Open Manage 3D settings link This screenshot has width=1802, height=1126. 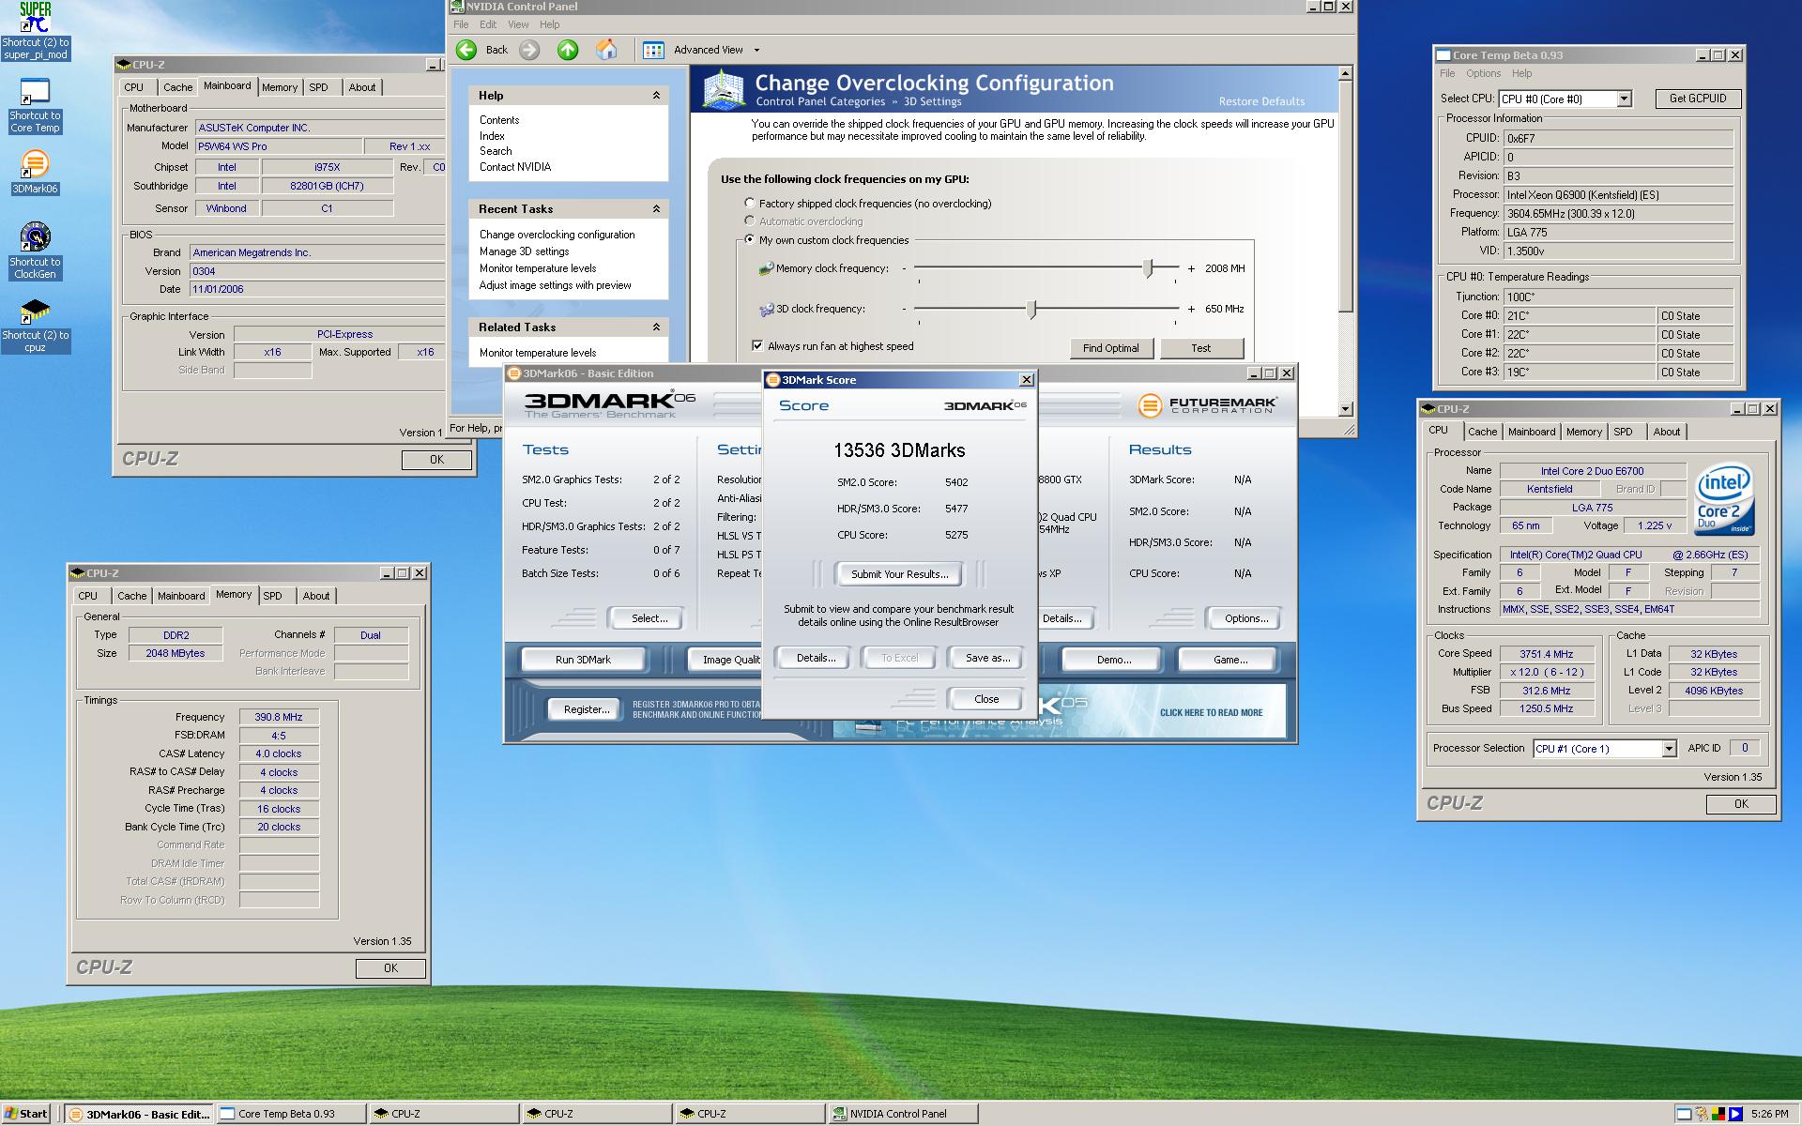coord(524,251)
